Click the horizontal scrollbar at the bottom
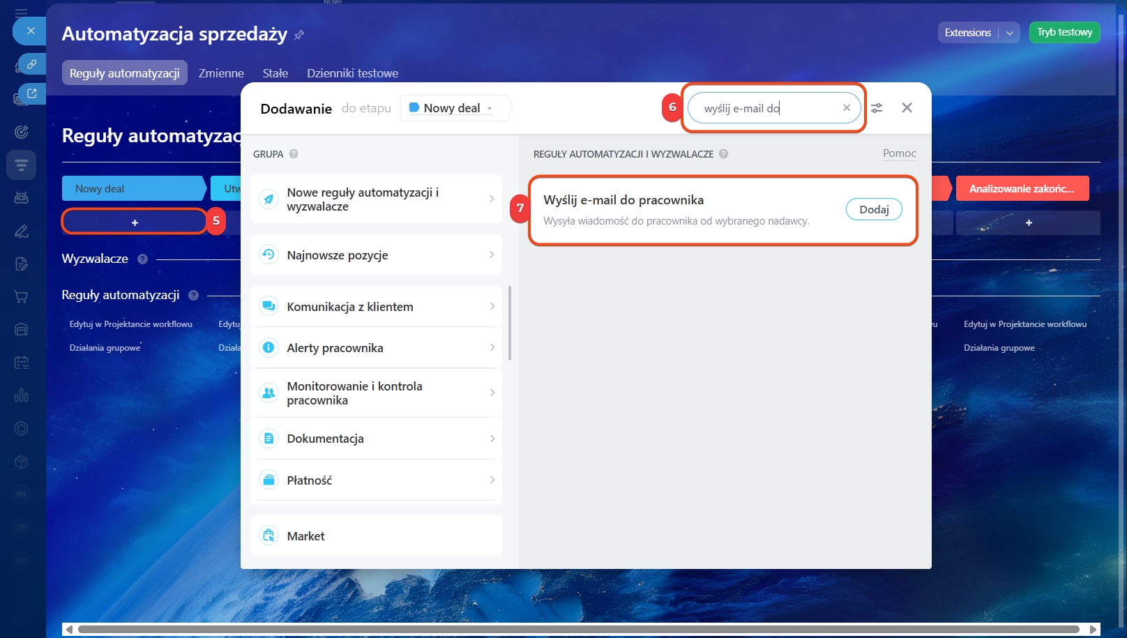Image resolution: width=1127 pixels, height=638 pixels. 579,629
